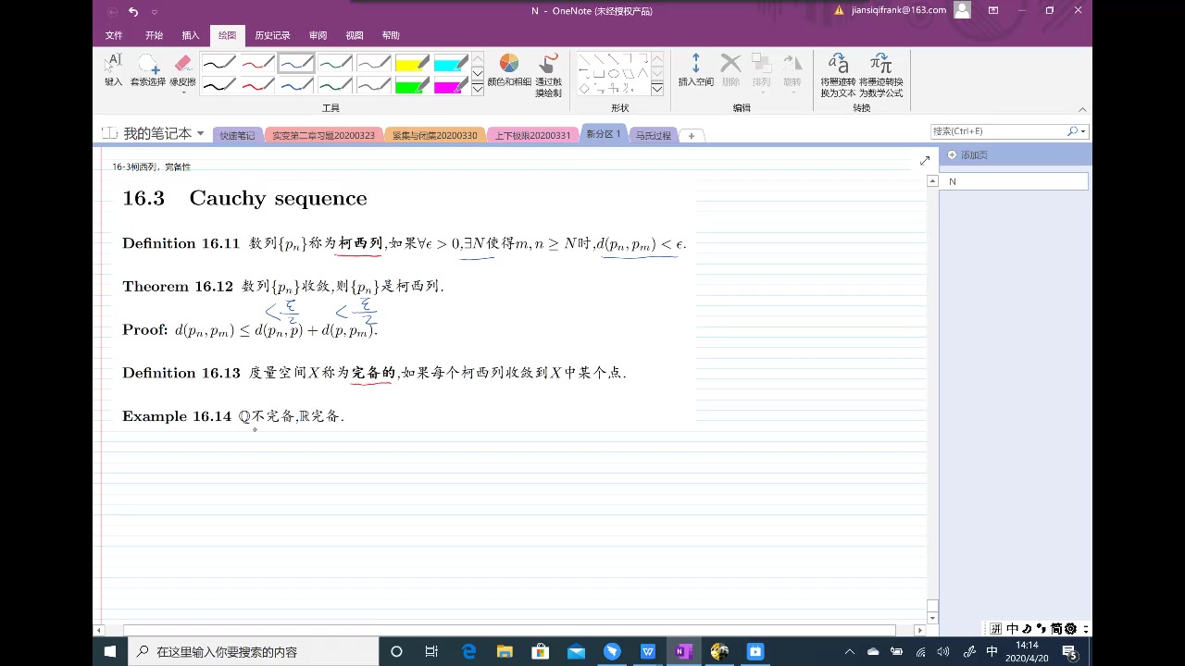This screenshot has width=1185, height=666.
Task: Pick the black pen in the top row
Action: click(218, 63)
